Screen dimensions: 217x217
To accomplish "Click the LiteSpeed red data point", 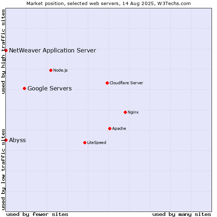I will 85,143.
